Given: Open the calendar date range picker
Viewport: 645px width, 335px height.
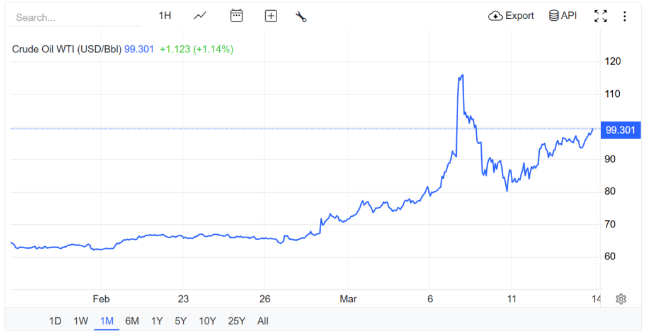Looking at the screenshot, I should [236, 16].
